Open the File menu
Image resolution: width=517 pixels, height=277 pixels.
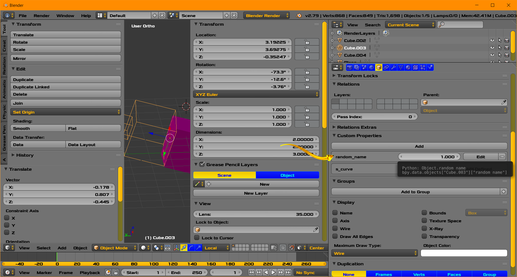(x=23, y=16)
